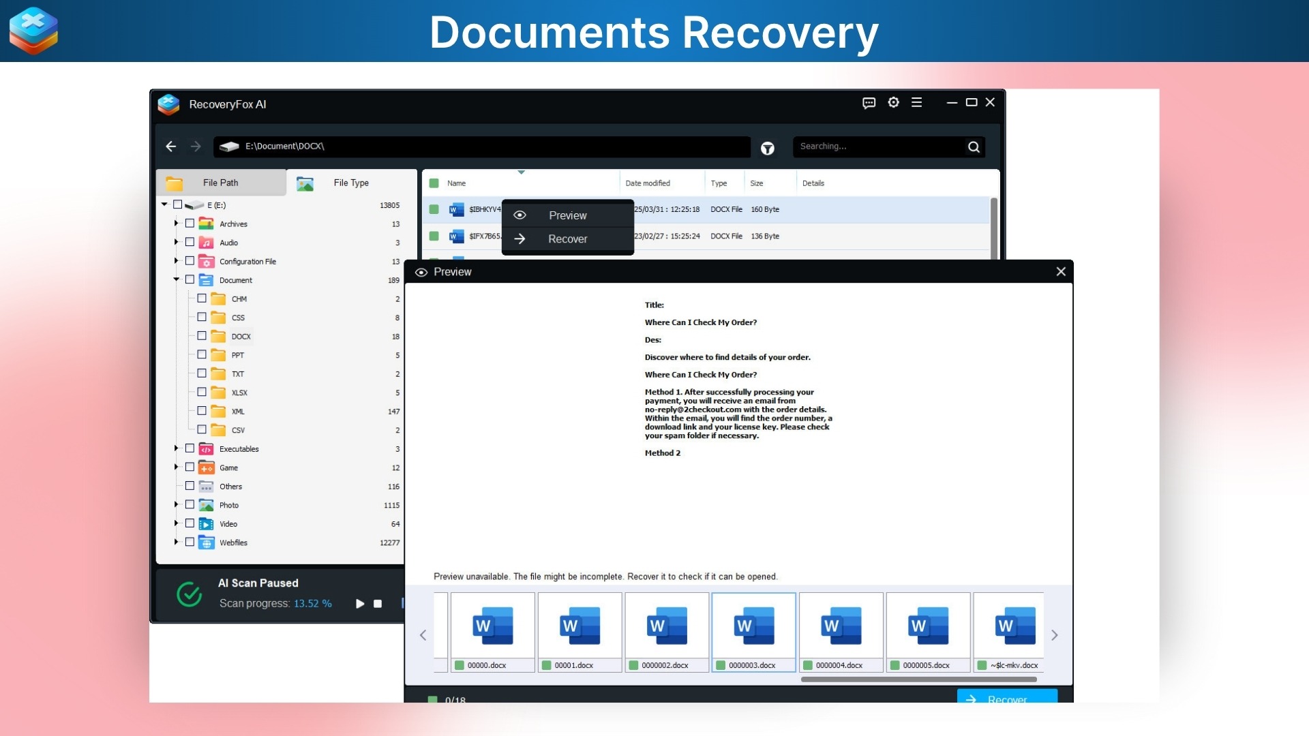Collapse the Document tree branch

pos(176,279)
